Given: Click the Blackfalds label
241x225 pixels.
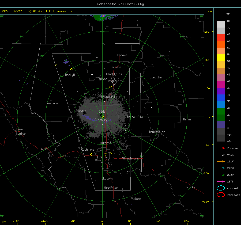Looking at the screenshot, I should pyautogui.click(x=114, y=74).
